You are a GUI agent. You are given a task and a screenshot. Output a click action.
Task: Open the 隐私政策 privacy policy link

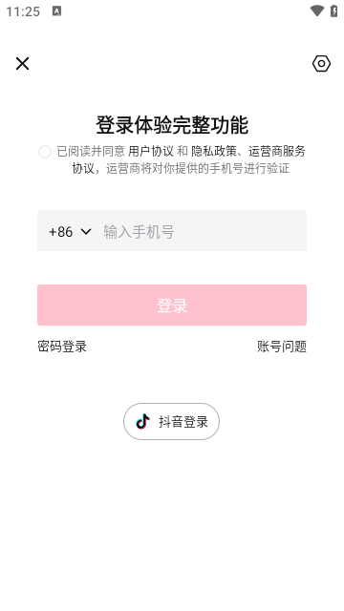point(214,151)
